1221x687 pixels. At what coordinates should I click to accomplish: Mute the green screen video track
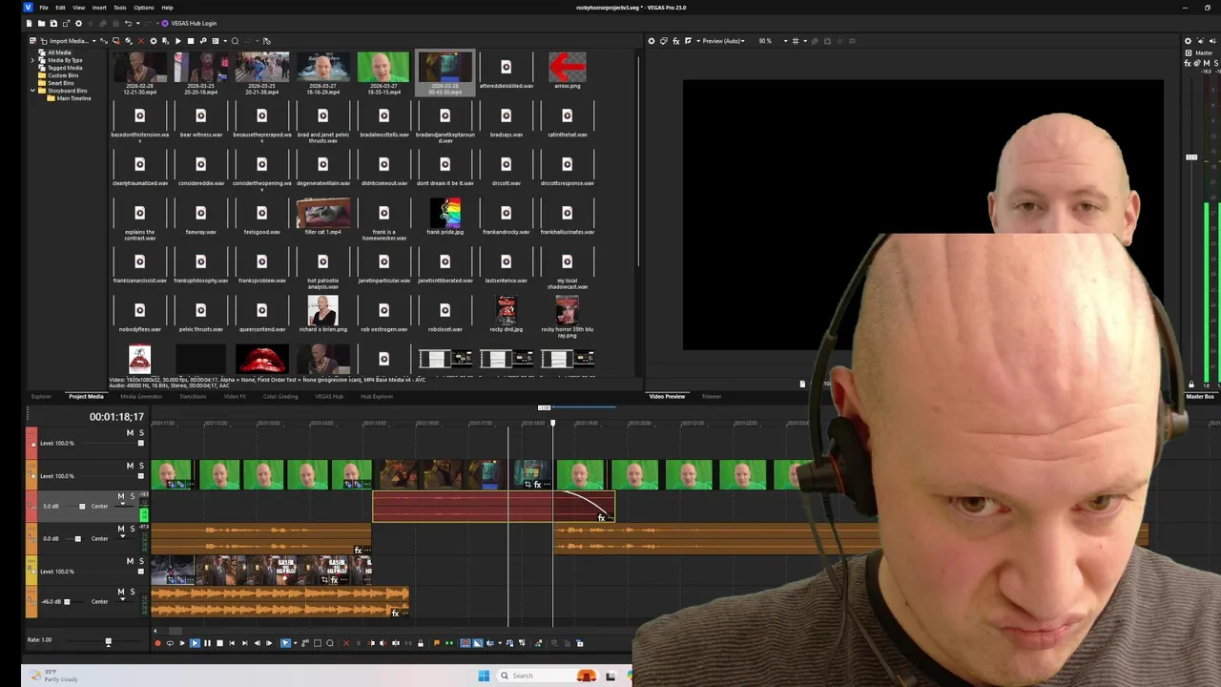pos(130,466)
